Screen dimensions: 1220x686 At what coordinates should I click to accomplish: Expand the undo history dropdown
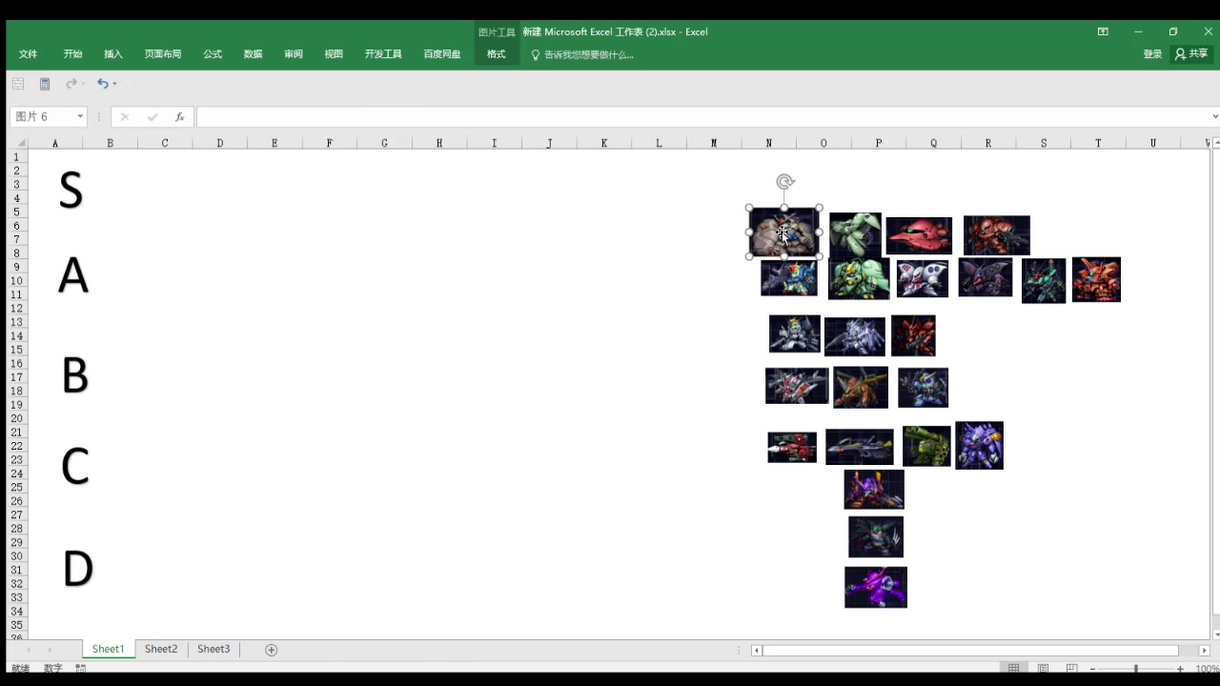pos(114,84)
